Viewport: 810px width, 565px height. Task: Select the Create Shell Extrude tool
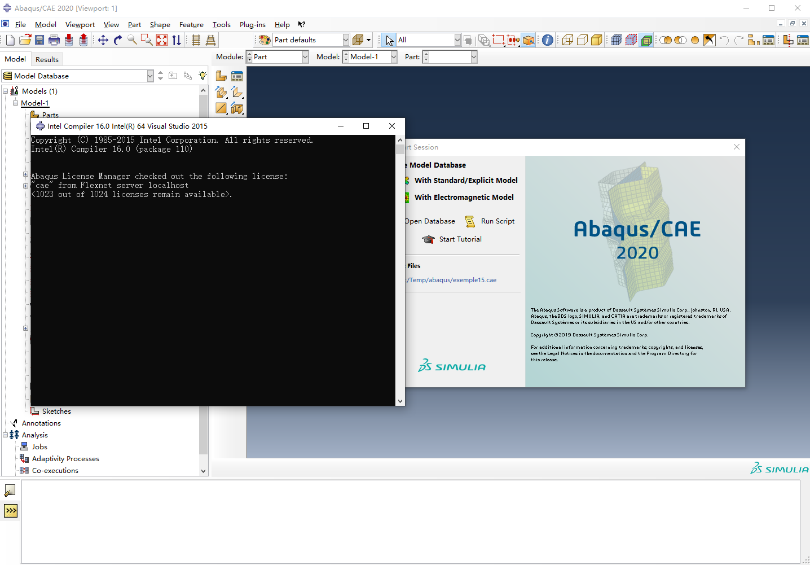(x=237, y=92)
